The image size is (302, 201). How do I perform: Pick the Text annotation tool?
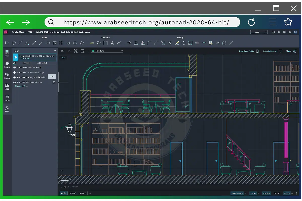click(x=112, y=43)
